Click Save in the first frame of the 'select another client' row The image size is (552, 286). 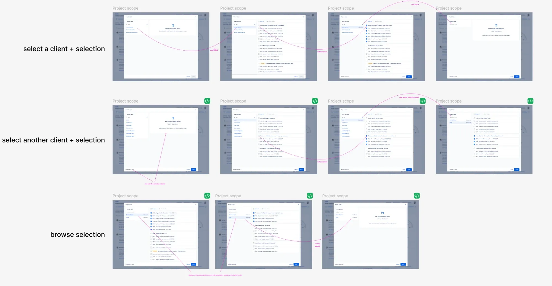193,170
